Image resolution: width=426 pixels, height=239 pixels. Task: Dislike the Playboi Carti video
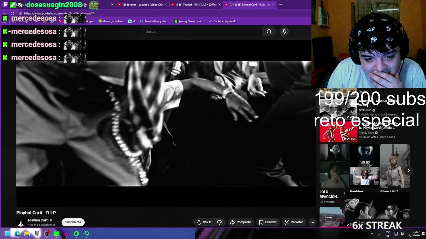(x=219, y=222)
